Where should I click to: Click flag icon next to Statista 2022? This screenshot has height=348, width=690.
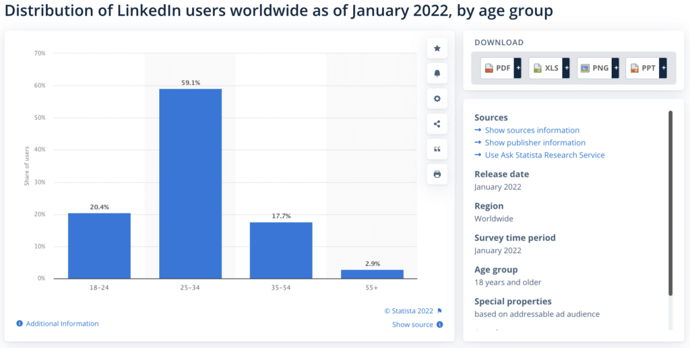click(x=439, y=311)
